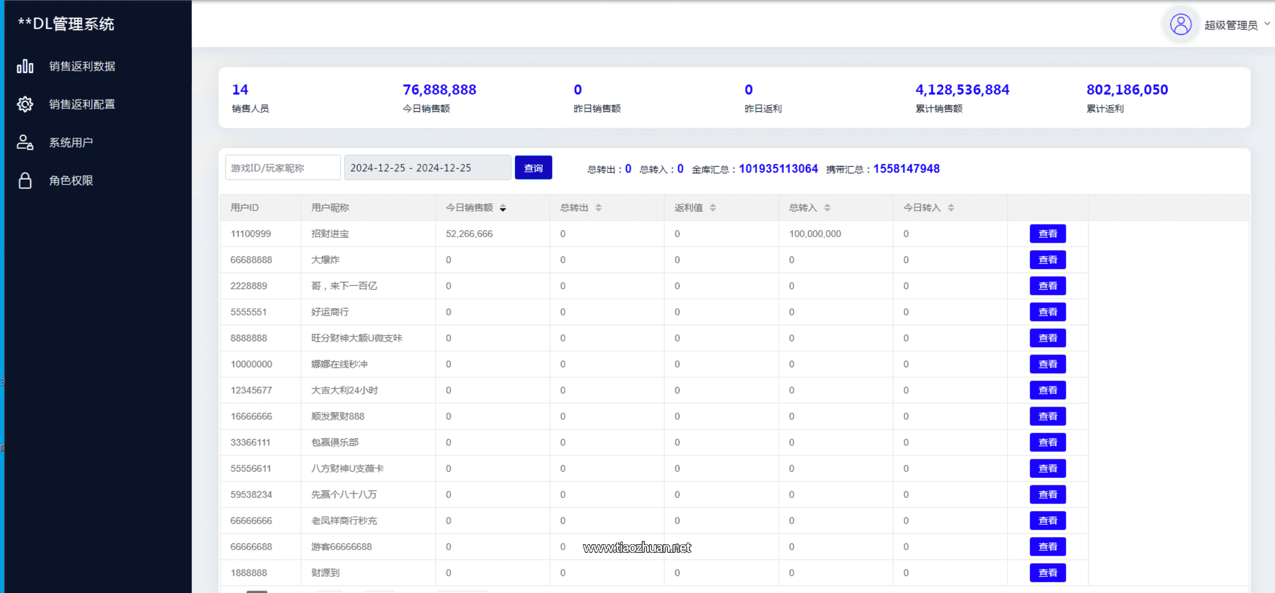Expand the 超级管理员 dropdown chevron
This screenshot has height=593, width=1275.
coord(1267,24)
